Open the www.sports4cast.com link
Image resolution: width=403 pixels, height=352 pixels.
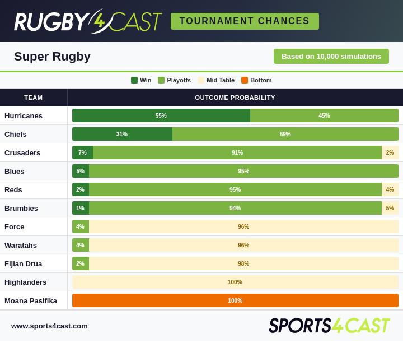[49, 326]
